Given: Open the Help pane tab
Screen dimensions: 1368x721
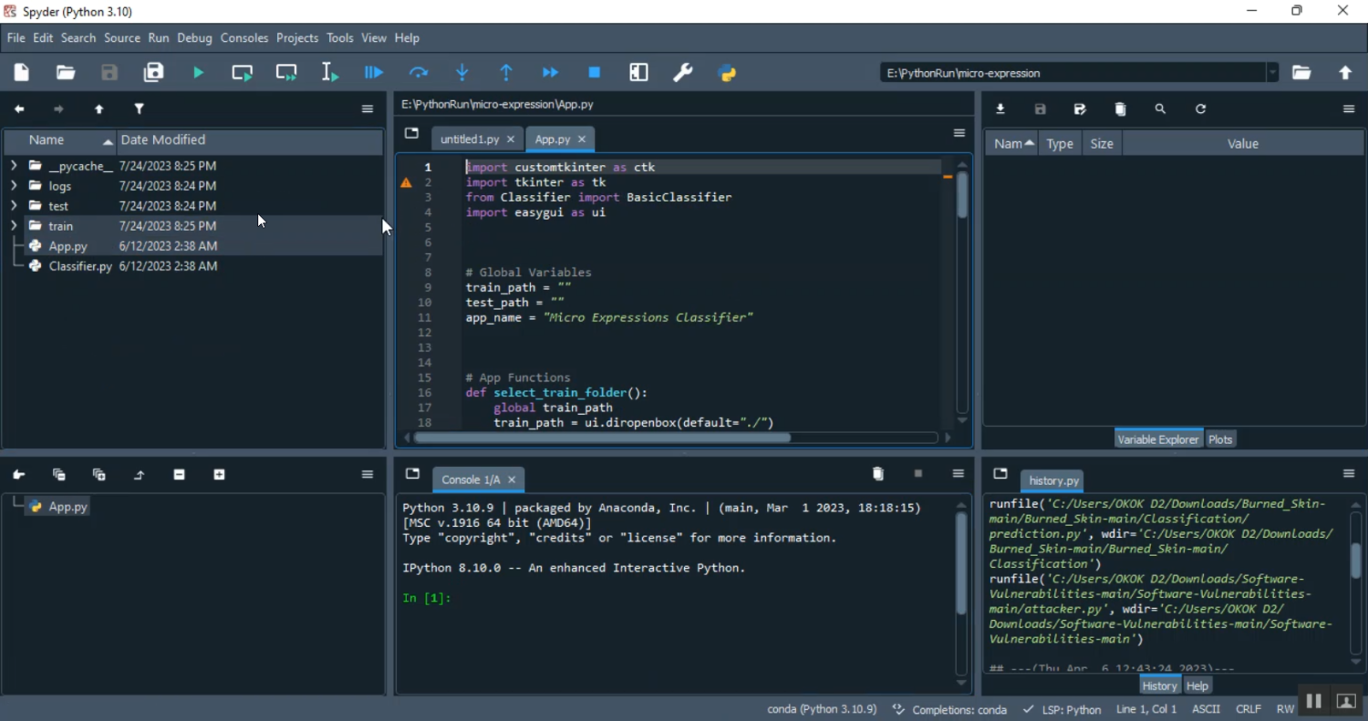Looking at the screenshot, I should pyautogui.click(x=1197, y=685).
